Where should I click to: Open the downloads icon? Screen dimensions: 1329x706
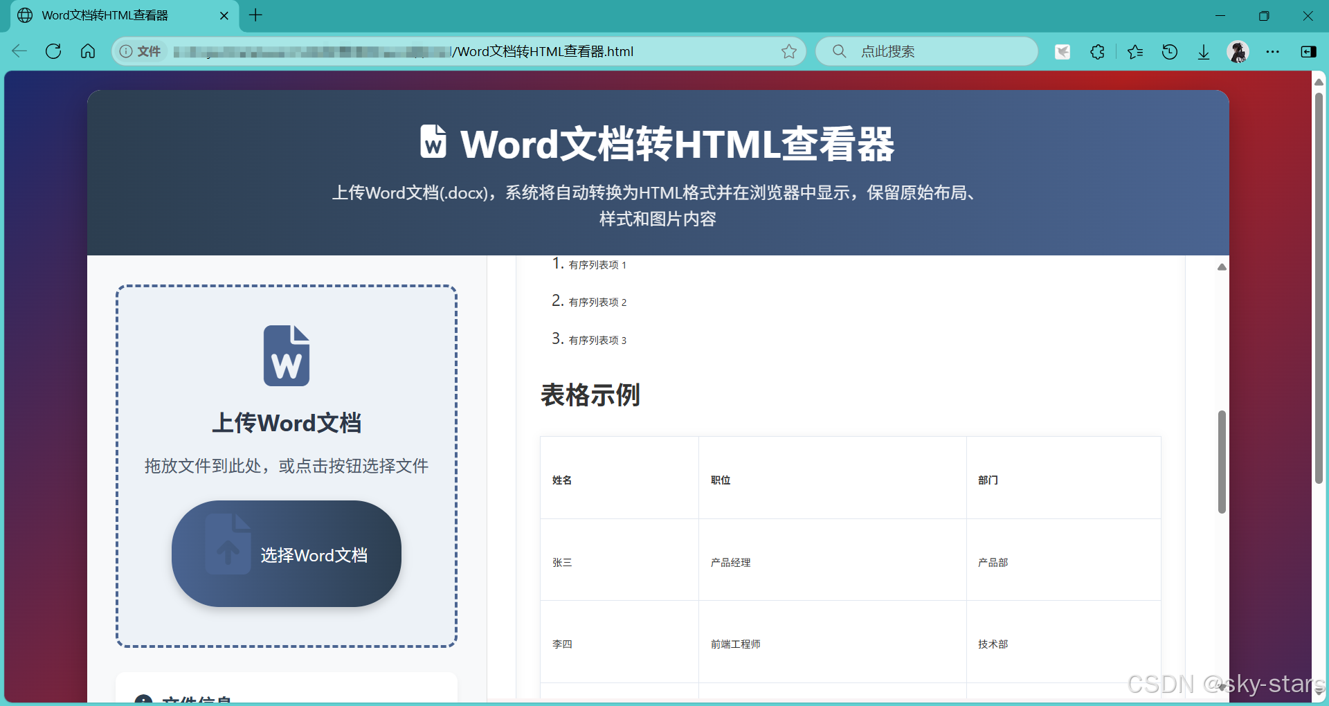(1204, 51)
